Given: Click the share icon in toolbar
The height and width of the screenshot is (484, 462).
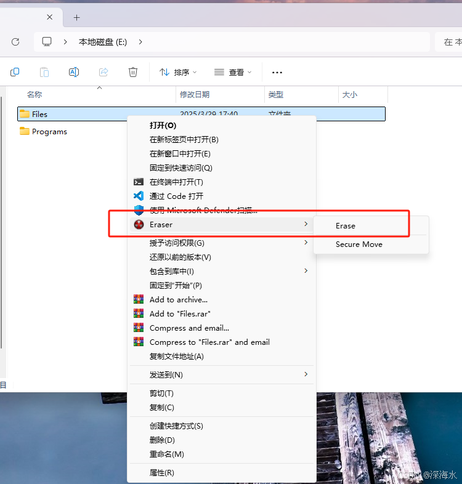Looking at the screenshot, I should [103, 72].
